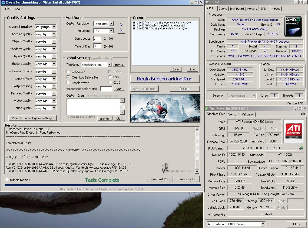Click the BIOS version save chip icon
Viewport: 308px width, 228px height.
click(301, 148)
